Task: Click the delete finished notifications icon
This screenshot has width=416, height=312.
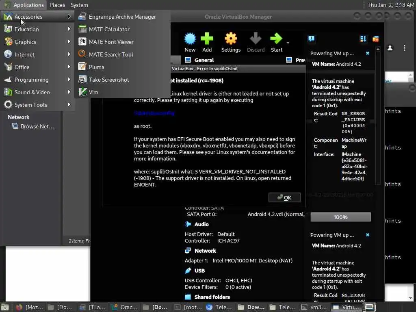Action: 376,39
